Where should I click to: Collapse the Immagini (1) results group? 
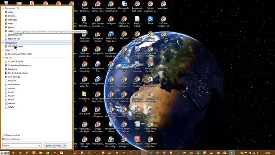pyautogui.click(x=3, y=43)
